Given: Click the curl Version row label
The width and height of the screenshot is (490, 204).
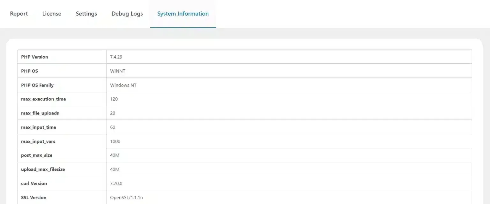Looking at the screenshot, I should pos(34,183).
